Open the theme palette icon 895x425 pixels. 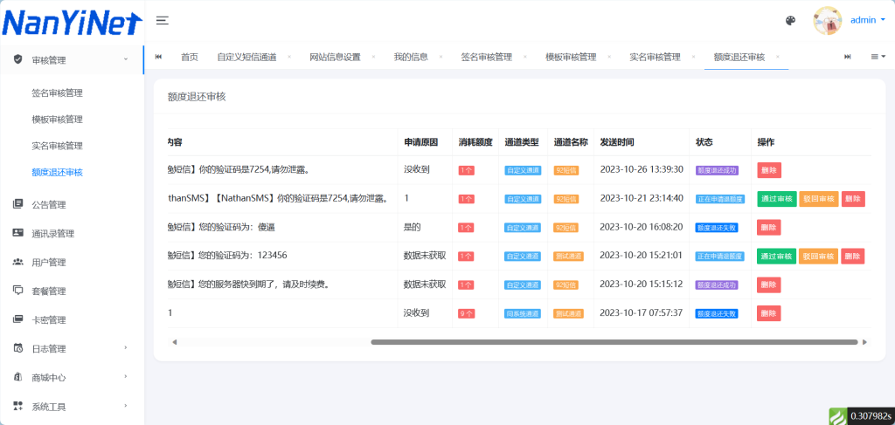(x=790, y=21)
